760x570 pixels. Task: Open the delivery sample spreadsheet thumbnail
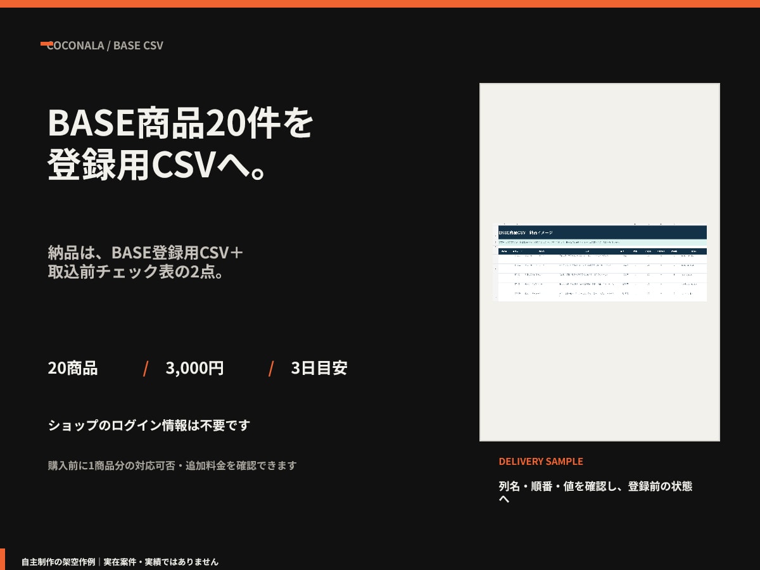(600, 262)
